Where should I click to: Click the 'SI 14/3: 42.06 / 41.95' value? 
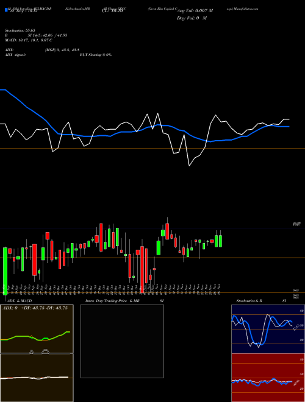coord(48,35)
